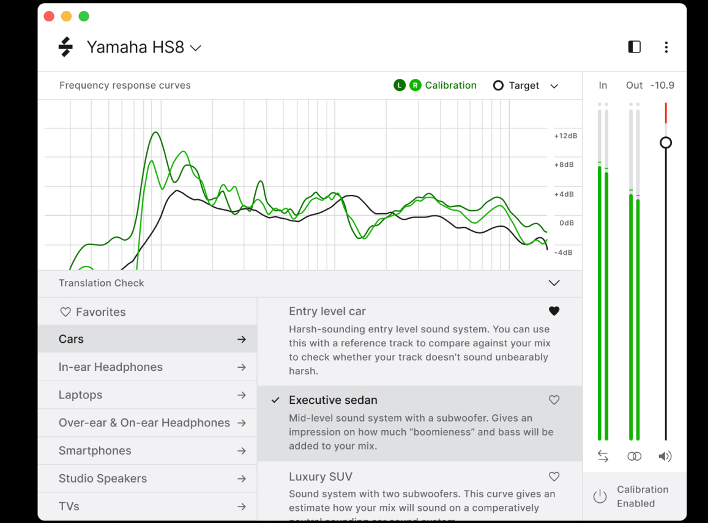The height and width of the screenshot is (523, 708).
Task: Select the Smartphones category
Action: (147, 451)
